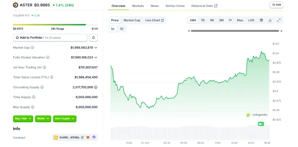
Task: Open the Earn Crypto dropdown
Action: (x=65, y=119)
